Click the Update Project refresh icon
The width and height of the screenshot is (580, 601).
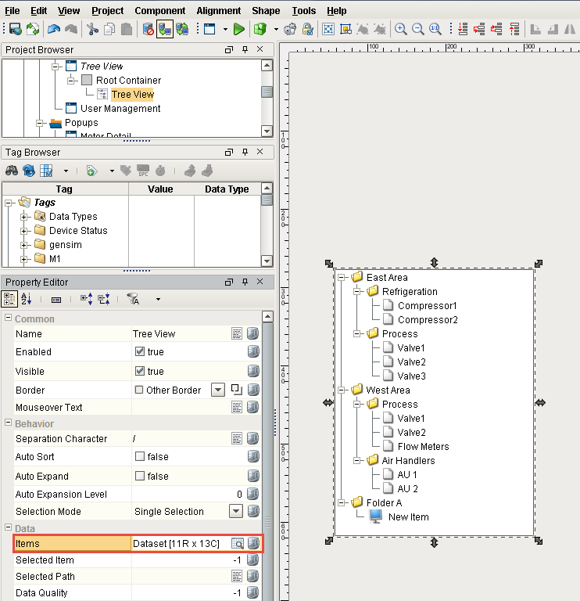tap(33, 29)
